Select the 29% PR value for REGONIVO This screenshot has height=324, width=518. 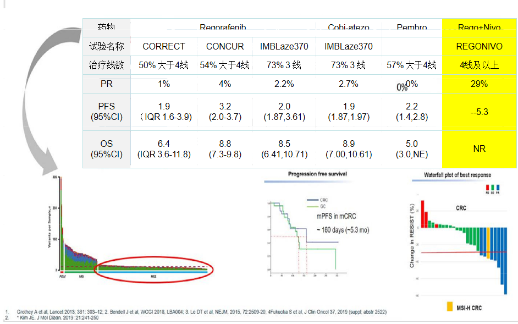pos(479,84)
